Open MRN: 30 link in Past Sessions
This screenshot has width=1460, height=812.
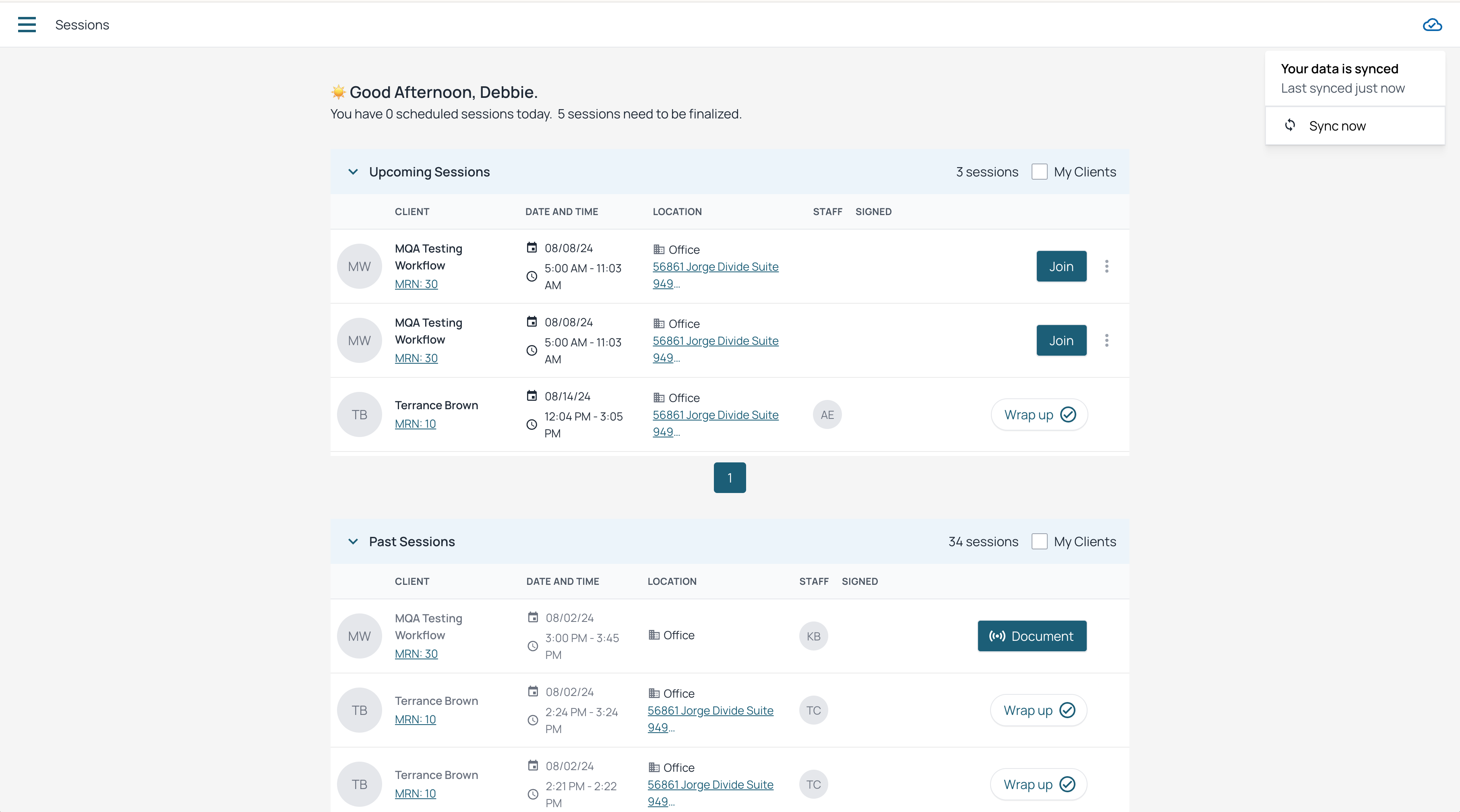[x=416, y=654]
